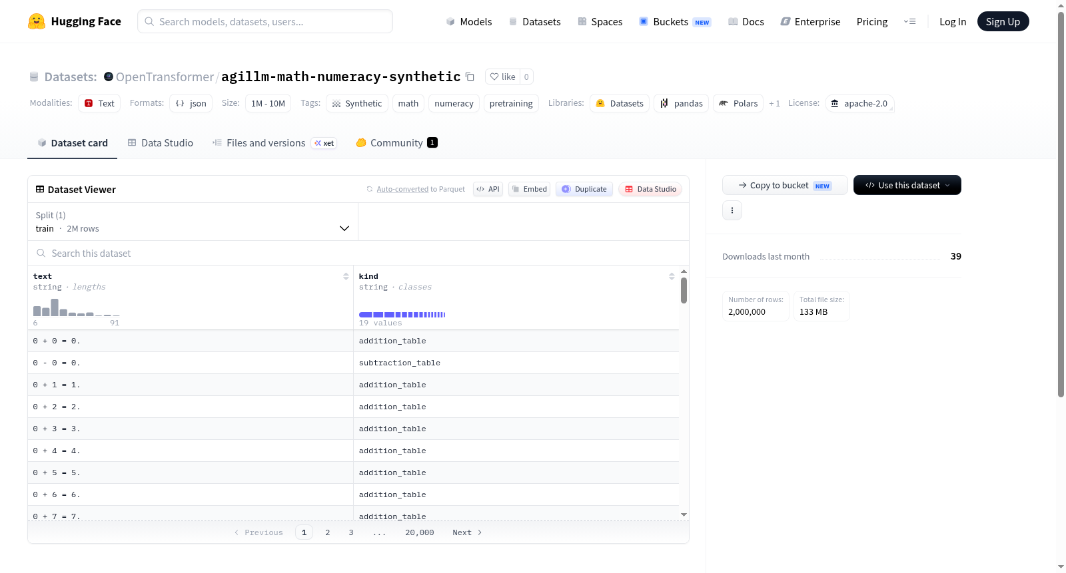
Task: Open Data Studio from the viewer toolbar
Action: [x=650, y=189]
